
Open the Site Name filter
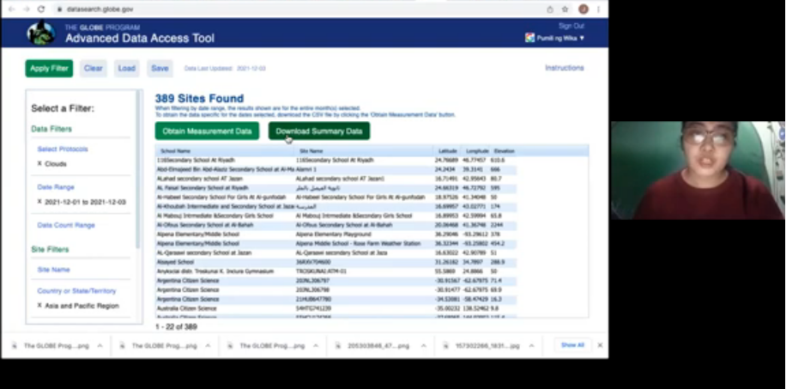coord(54,270)
